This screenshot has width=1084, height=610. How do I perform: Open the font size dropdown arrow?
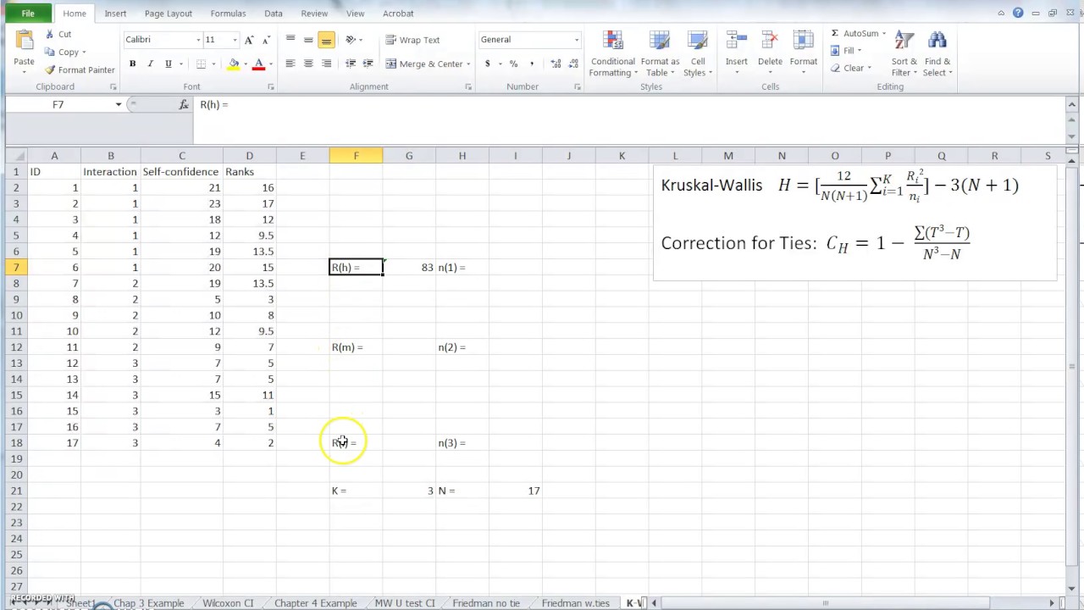click(x=235, y=40)
